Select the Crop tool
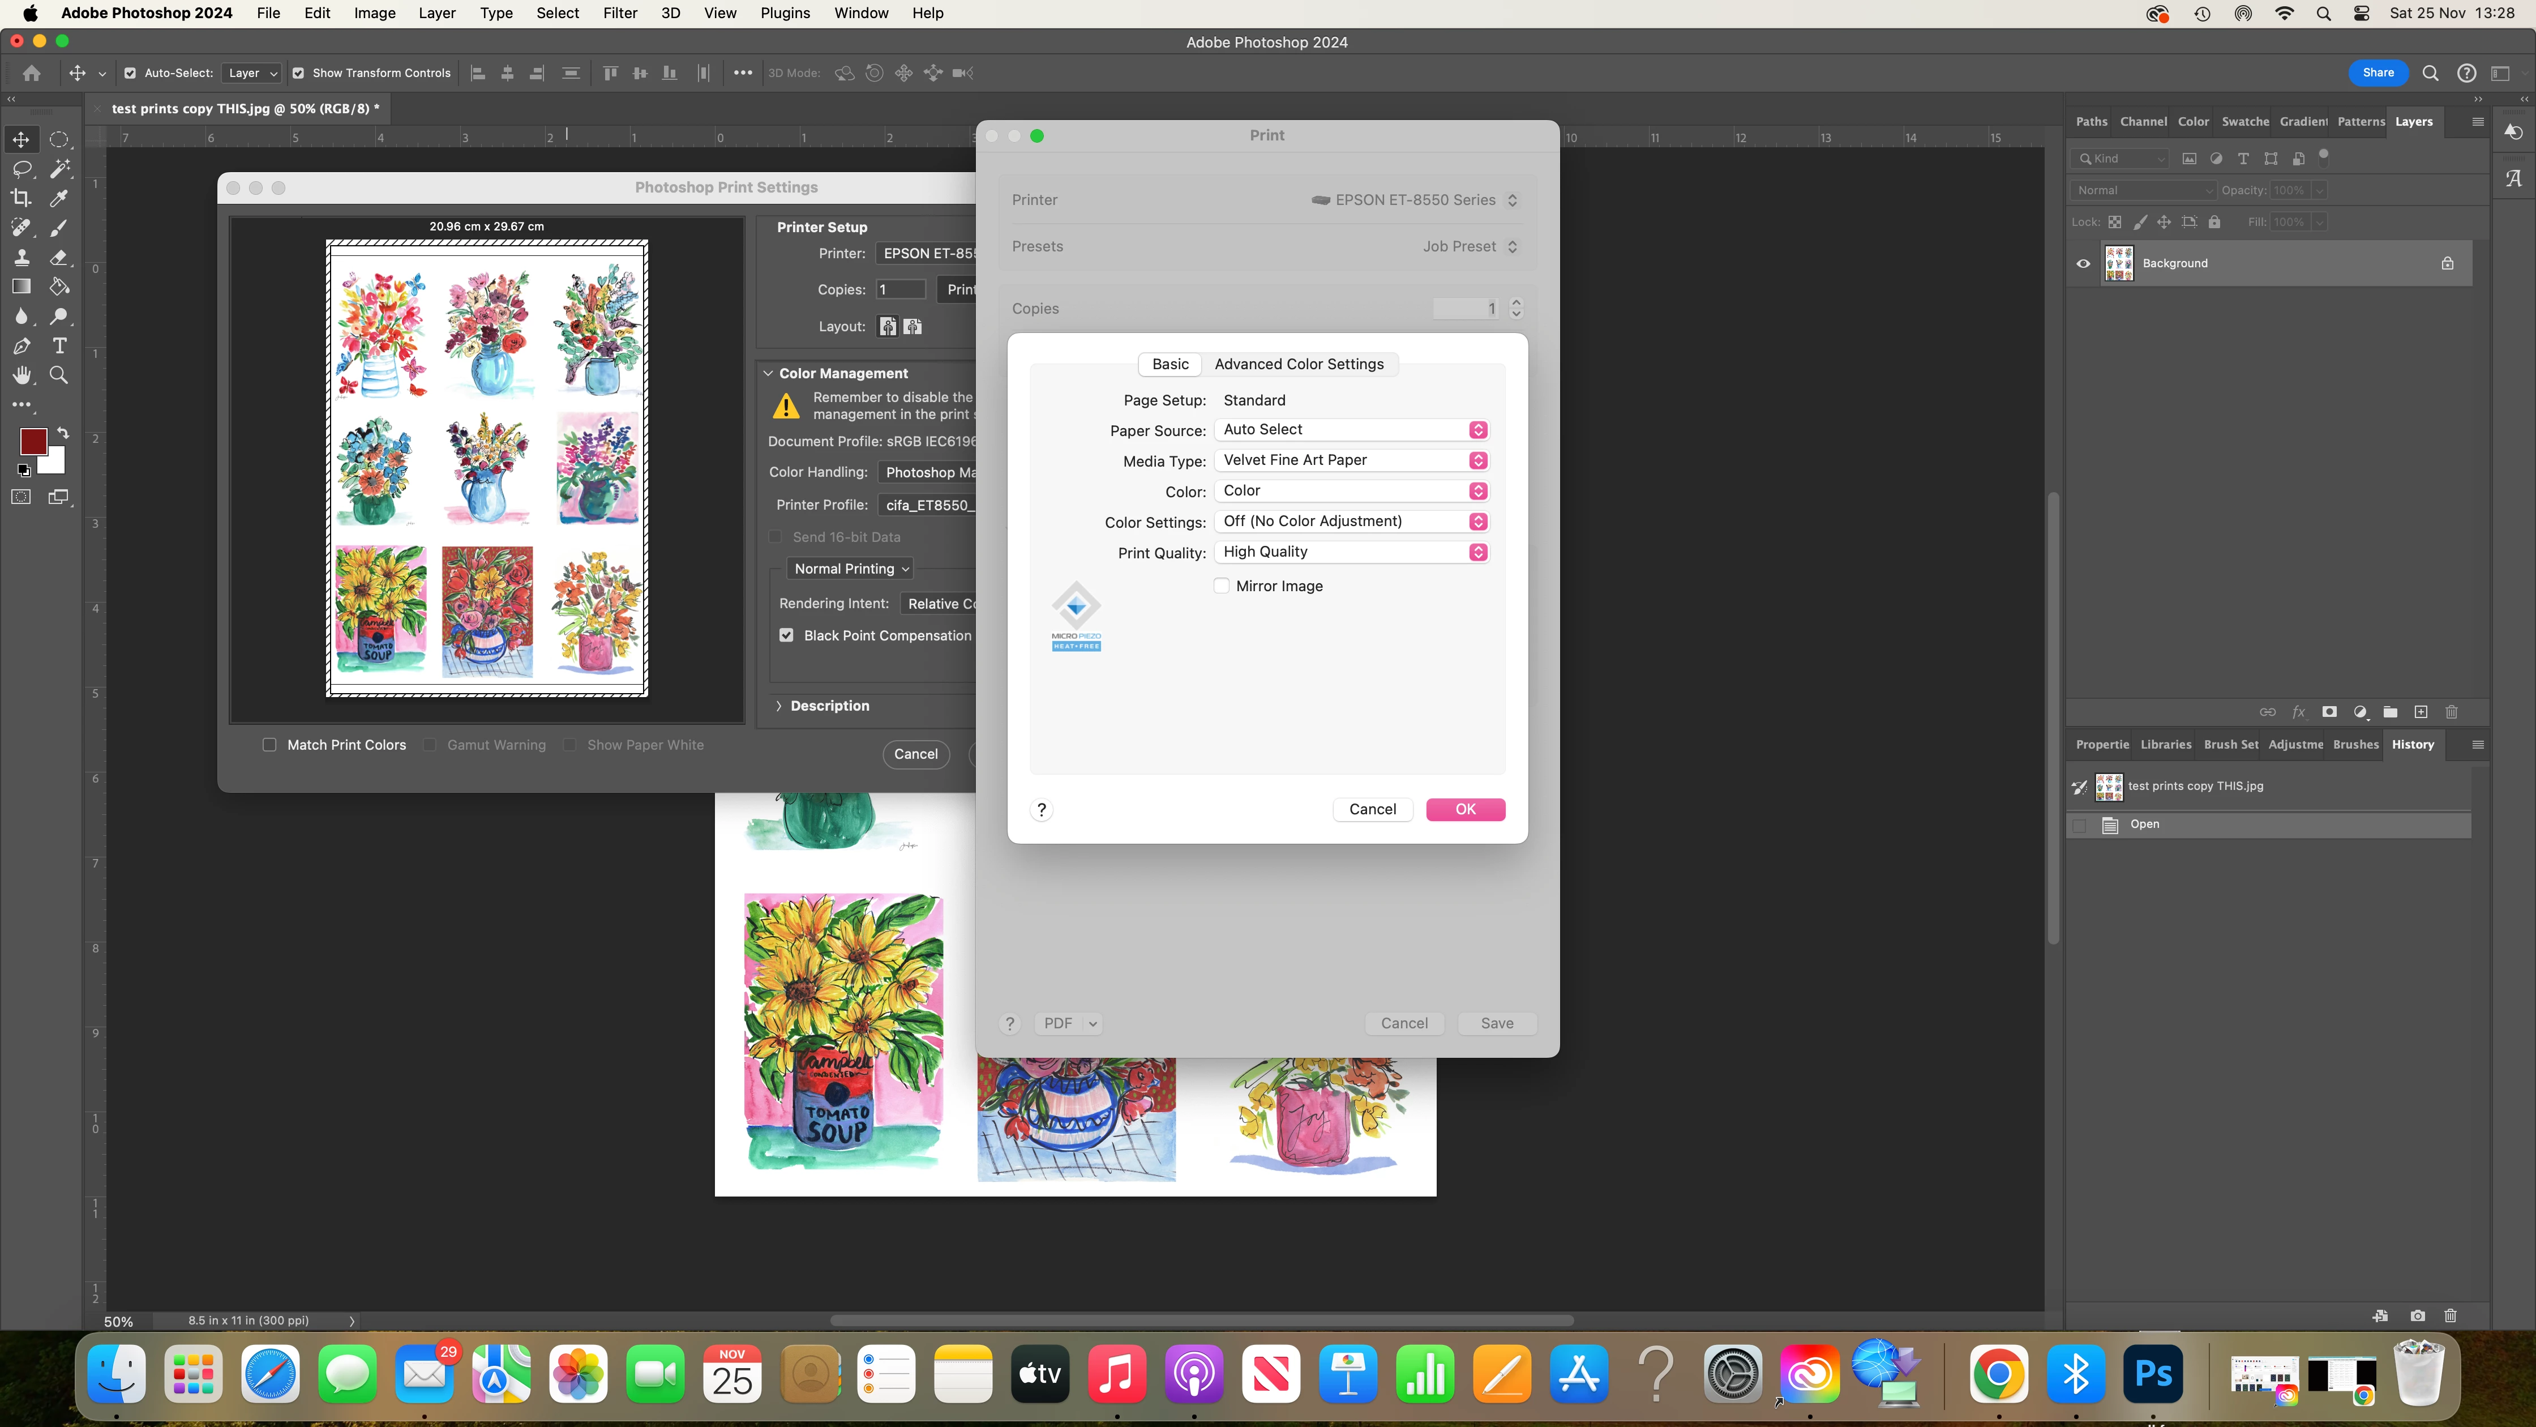This screenshot has width=2536, height=1427. [22, 198]
